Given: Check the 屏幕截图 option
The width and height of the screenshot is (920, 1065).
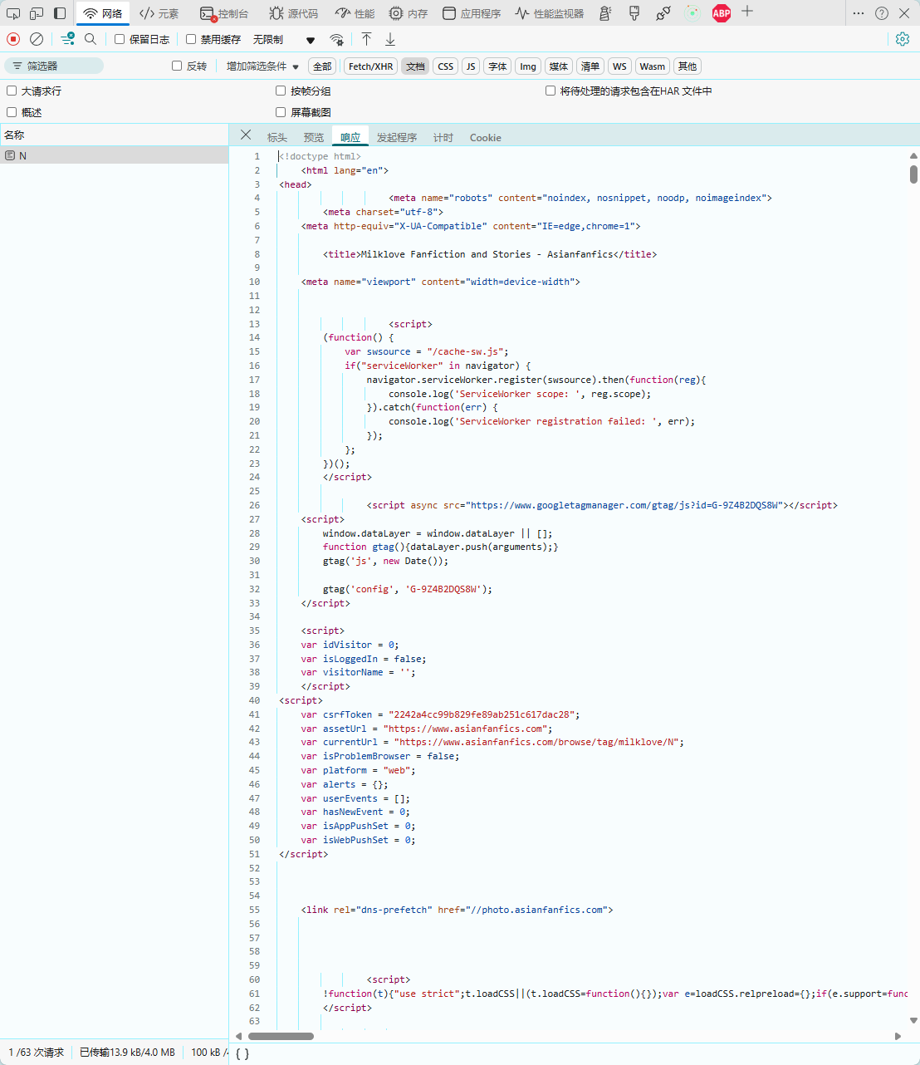Looking at the screenshot, I should [x=281, y=112].
